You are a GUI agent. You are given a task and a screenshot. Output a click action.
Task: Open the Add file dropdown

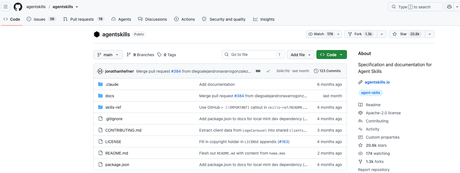click(x=300, y=54)
